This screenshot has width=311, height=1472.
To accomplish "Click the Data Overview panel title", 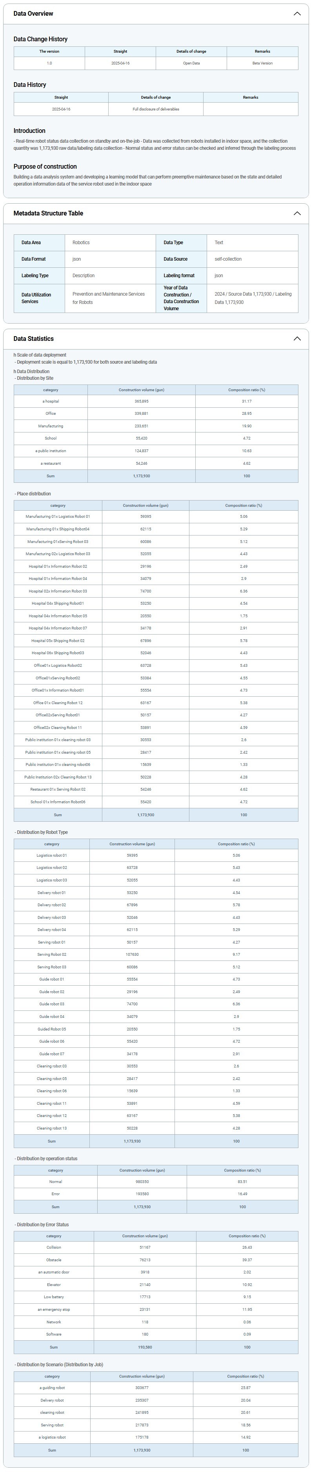I will 33,14.
